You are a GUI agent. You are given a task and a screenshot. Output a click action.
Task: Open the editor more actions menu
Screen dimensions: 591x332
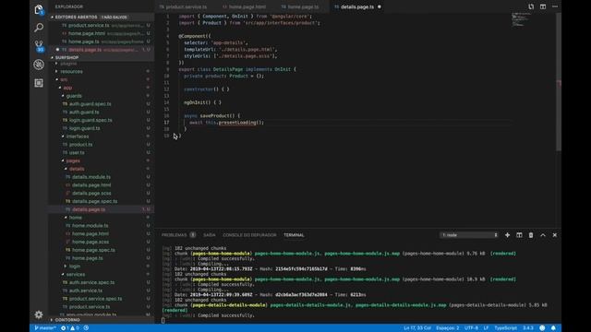click(x=555, y=6)
